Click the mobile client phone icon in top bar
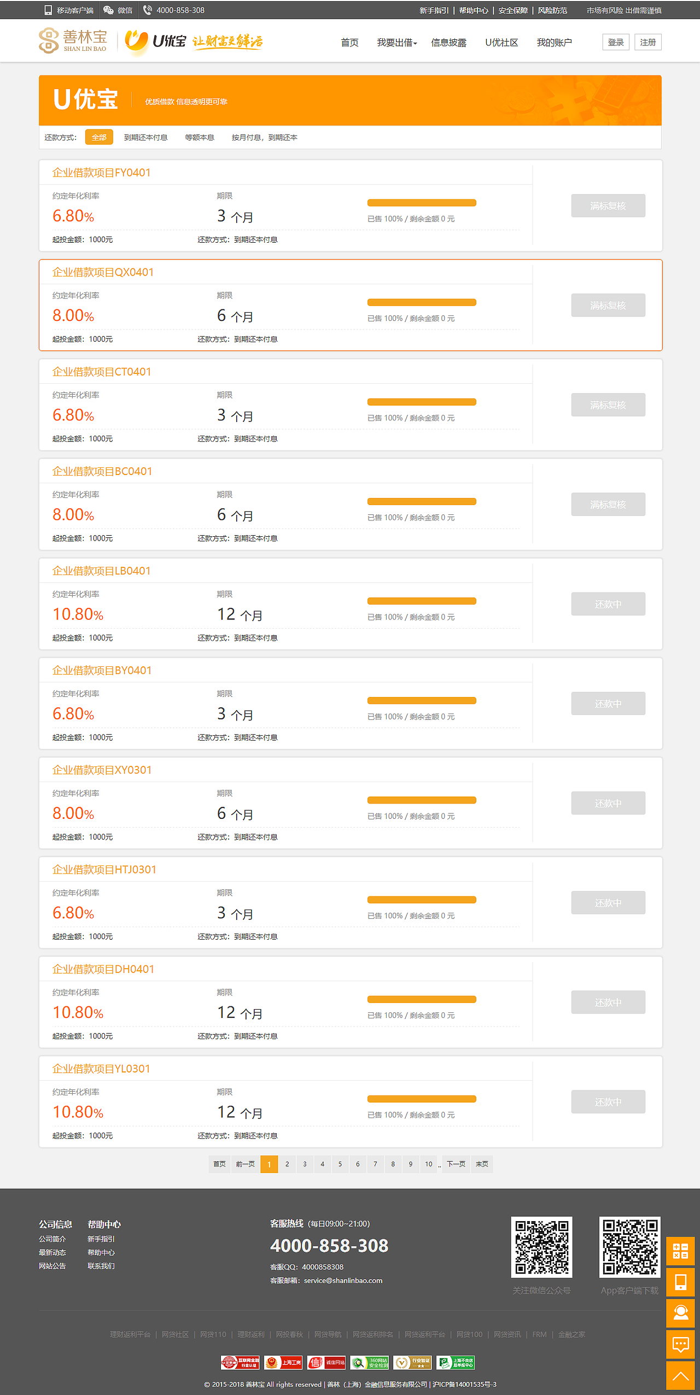700x1395 pixels. pos(48,10)
